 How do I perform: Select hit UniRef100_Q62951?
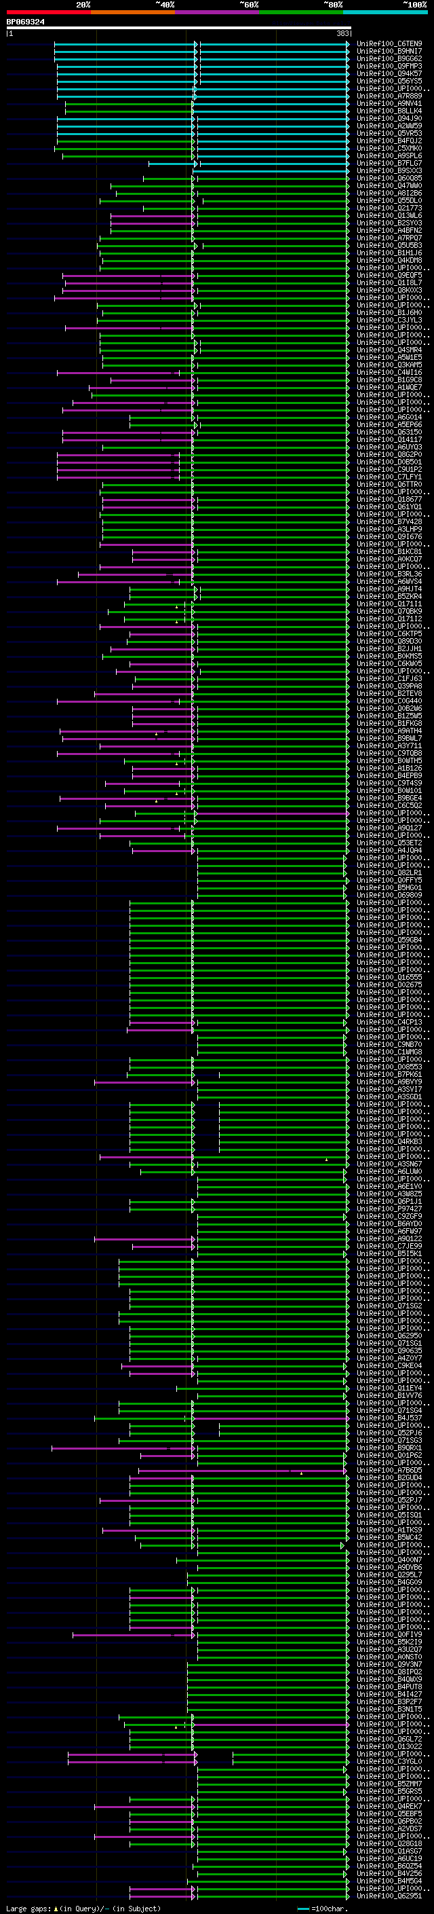[x=389, y=1896]
